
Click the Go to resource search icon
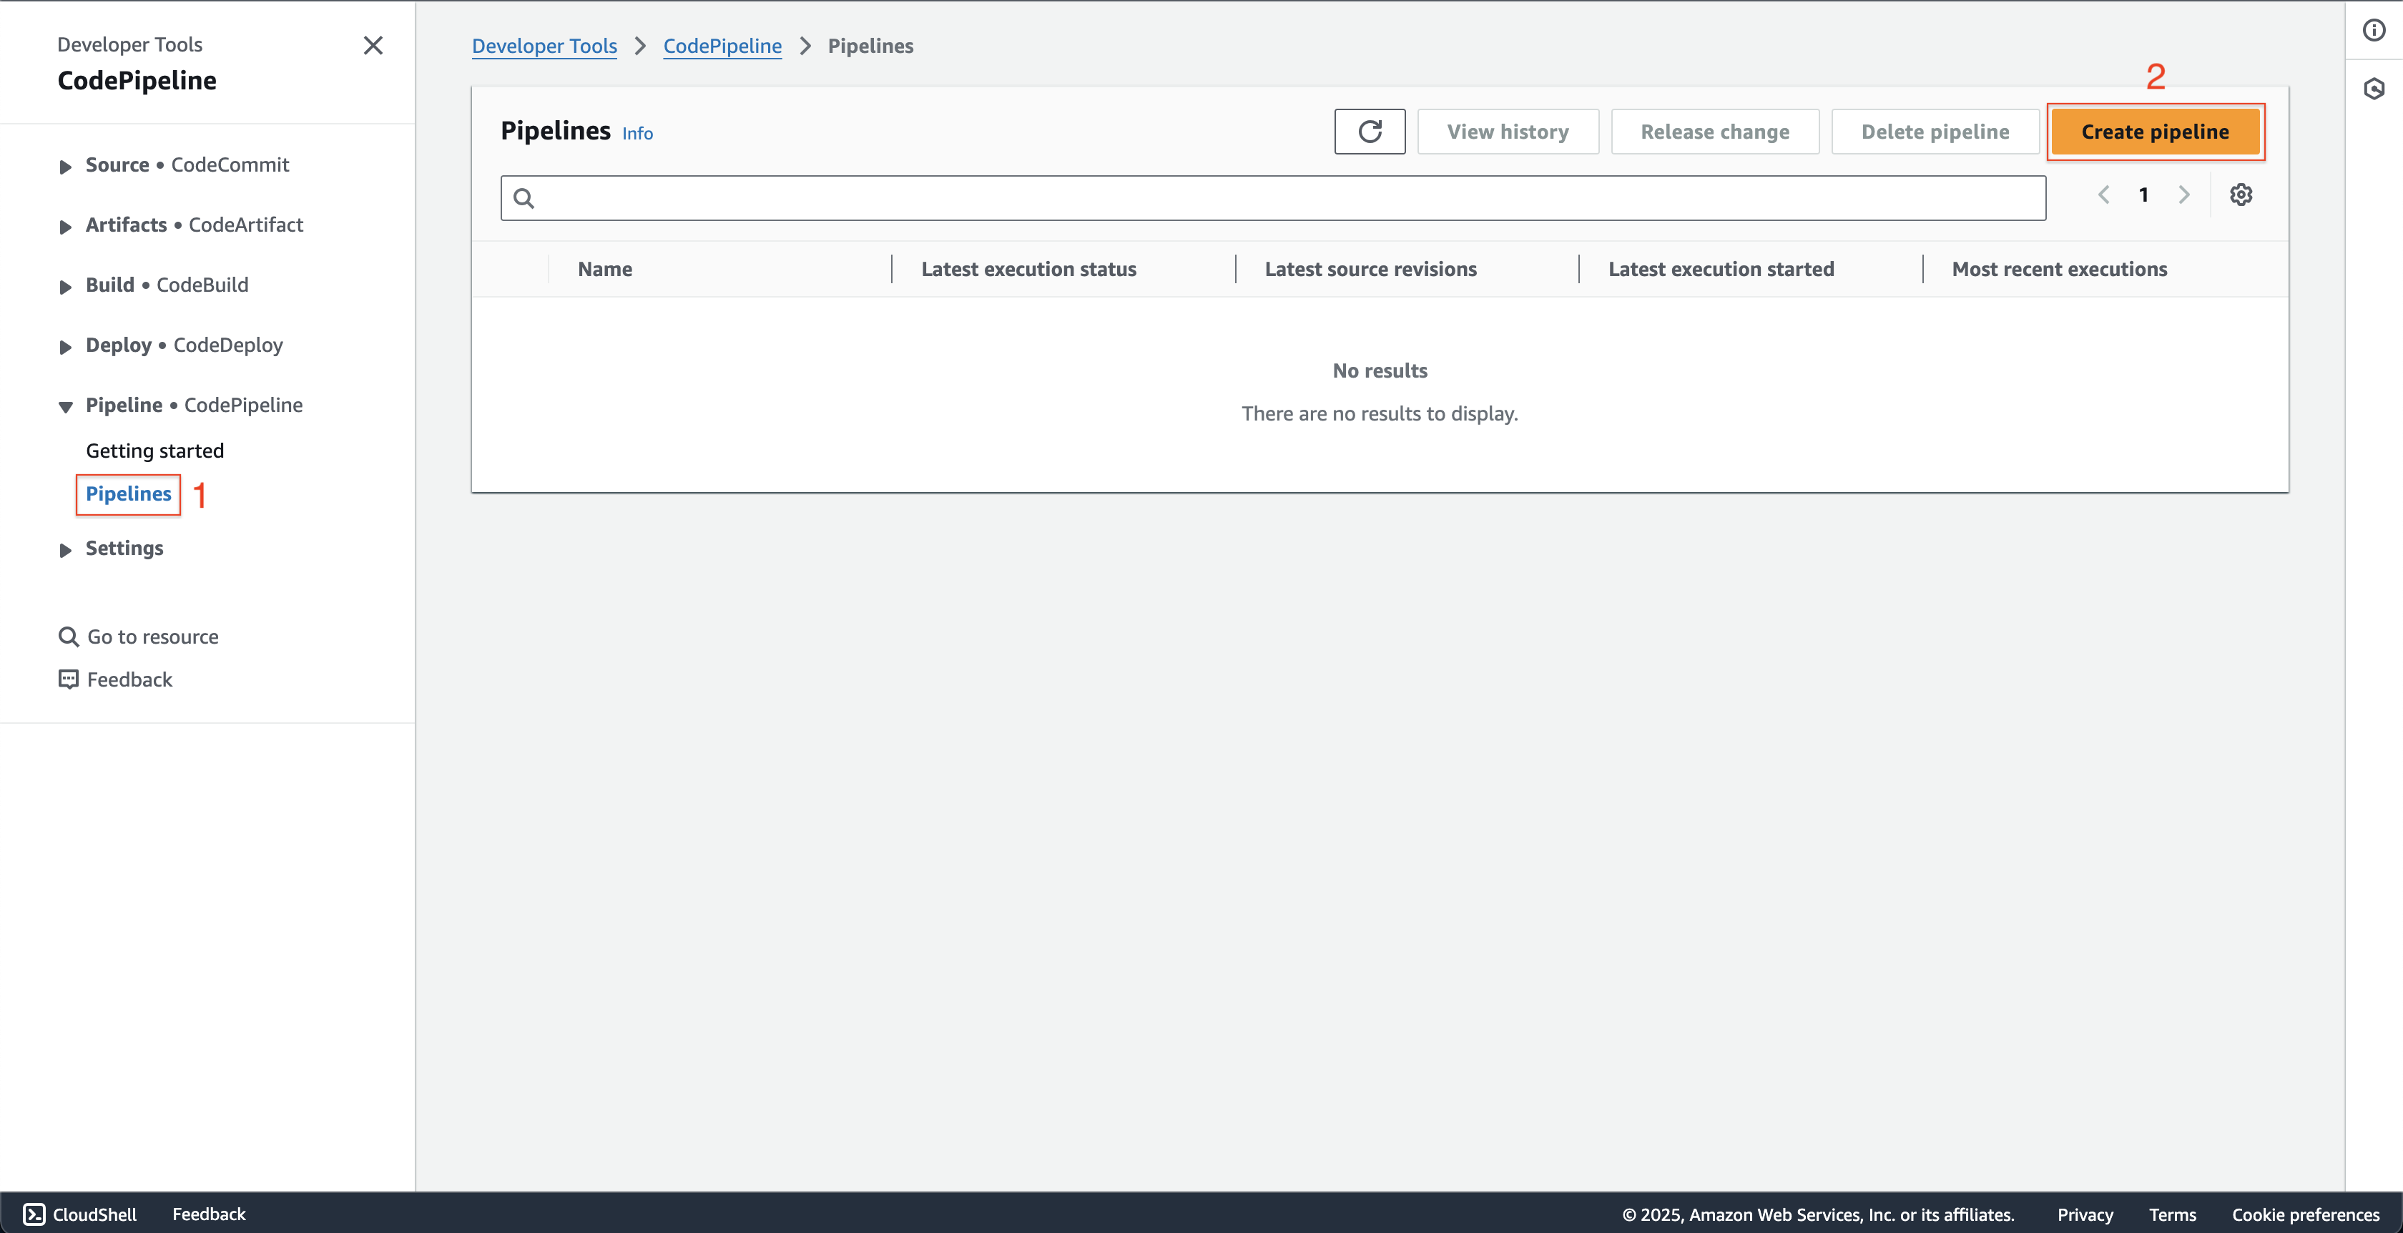coord(68,637)
